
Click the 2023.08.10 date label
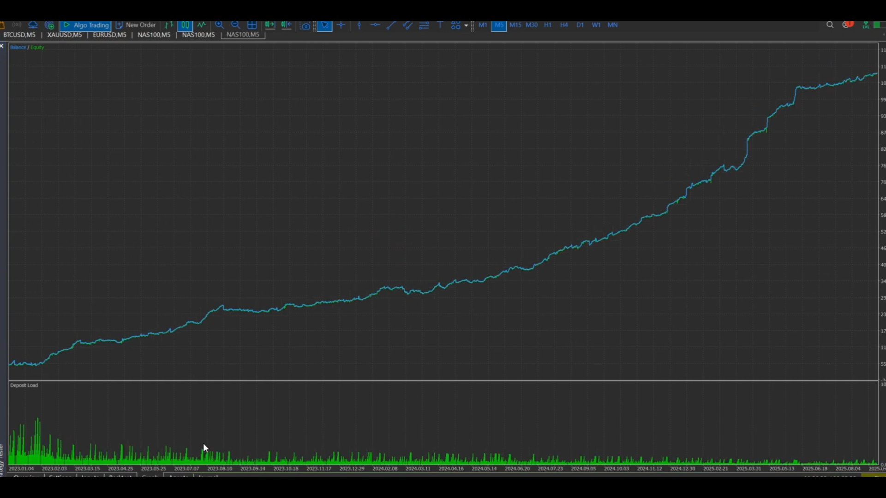click(x=220, y=468)
